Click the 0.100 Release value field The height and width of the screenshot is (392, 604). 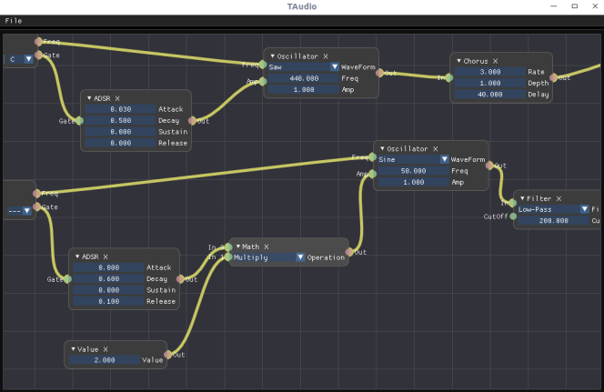(108, 302)
